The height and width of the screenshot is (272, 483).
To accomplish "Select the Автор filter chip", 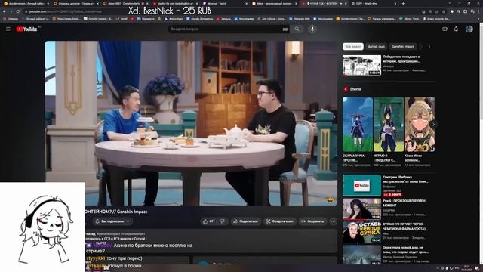I will coord(377,47).
